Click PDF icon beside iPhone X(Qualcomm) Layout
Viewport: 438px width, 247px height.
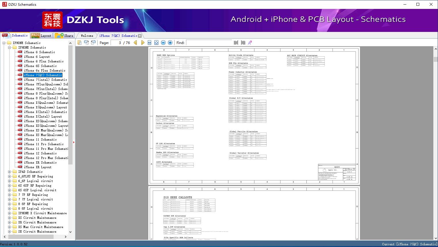[x=20, y=107]
